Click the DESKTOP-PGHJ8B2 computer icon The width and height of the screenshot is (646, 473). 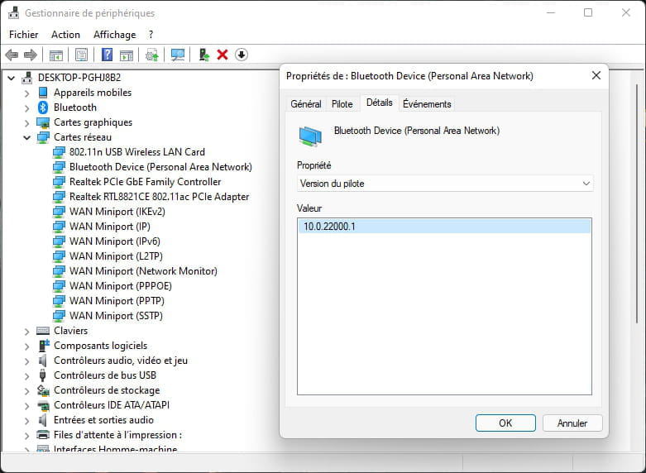pos(27,78)
